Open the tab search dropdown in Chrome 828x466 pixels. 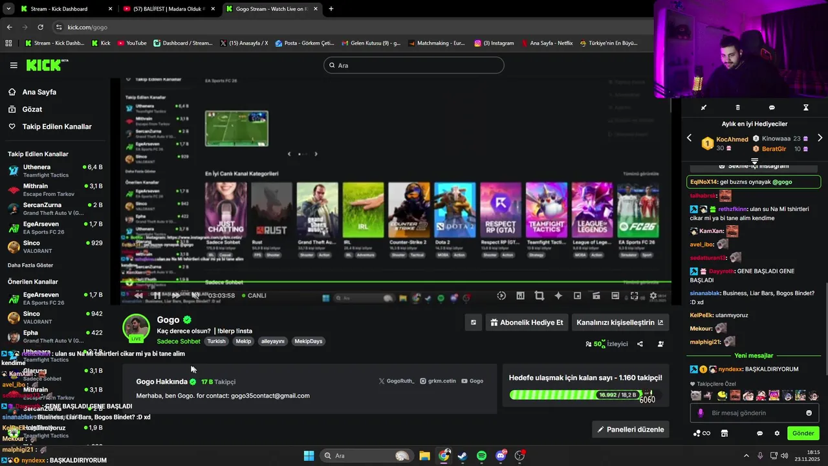(x=8, y=9)
